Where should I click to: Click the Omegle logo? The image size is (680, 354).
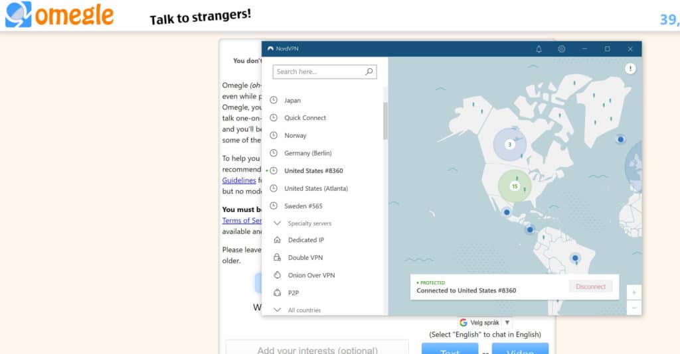(59, 15)
